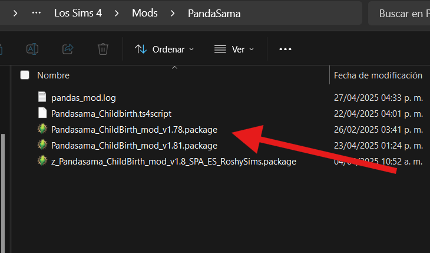
Task: Open the Ordenar sort dropdown
Action: [x=164, y=50]
